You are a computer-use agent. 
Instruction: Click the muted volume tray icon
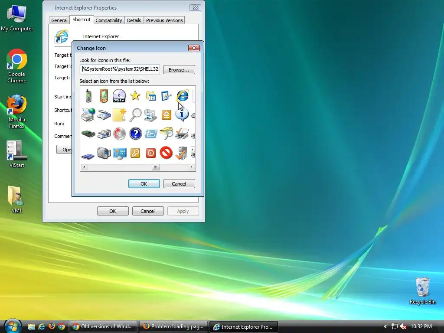(x=403, y=326)
